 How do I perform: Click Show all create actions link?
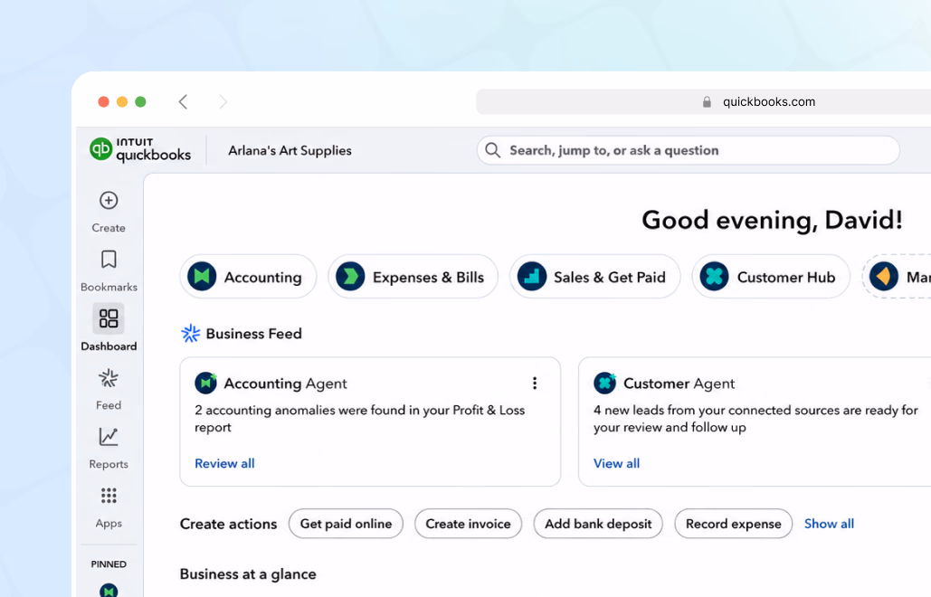[x=829, y=524]
